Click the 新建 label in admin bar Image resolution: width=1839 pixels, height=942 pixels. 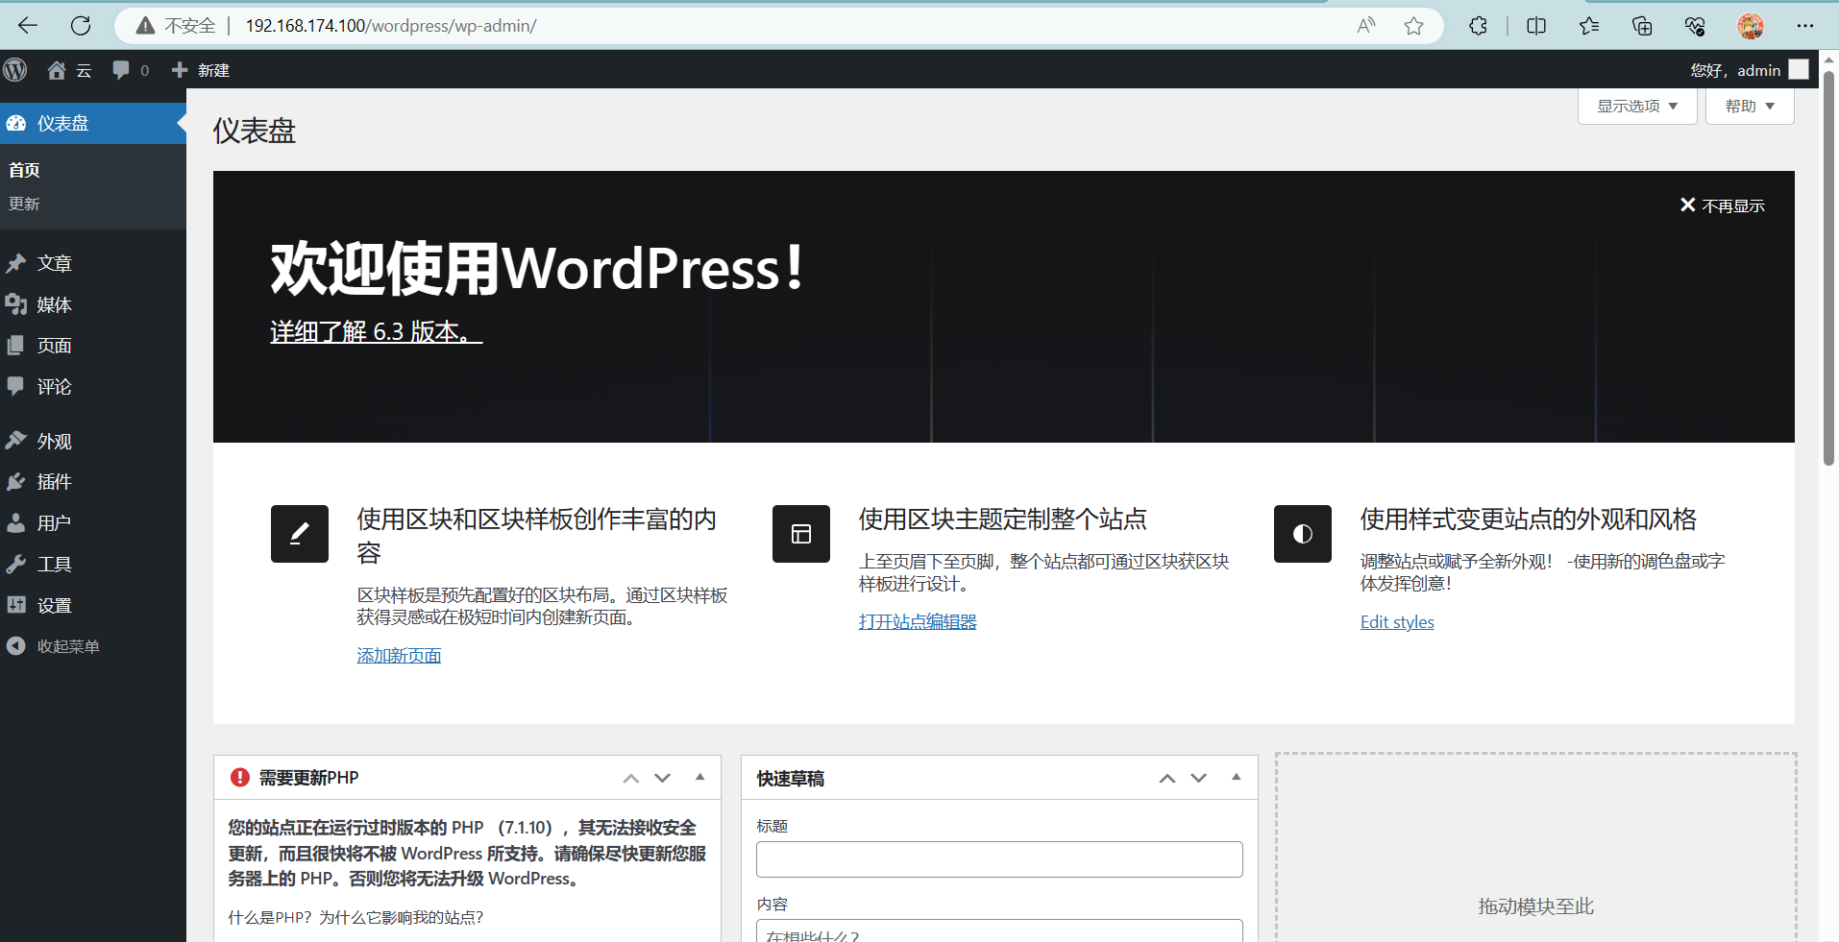pyautogui.click(x=213, y=70)
